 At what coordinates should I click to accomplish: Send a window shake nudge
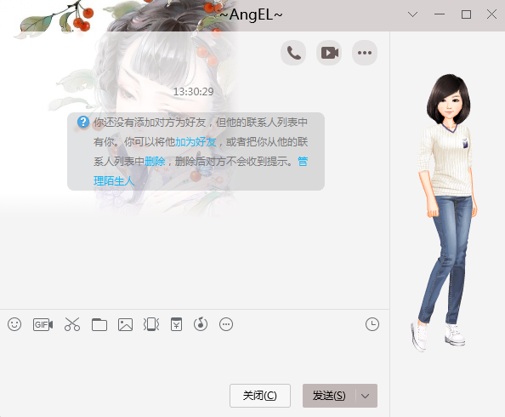pos(151,324)
